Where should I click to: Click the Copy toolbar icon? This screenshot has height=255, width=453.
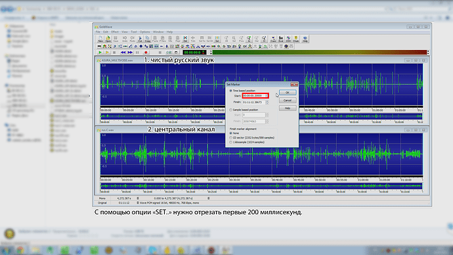[x=147, y=39]
